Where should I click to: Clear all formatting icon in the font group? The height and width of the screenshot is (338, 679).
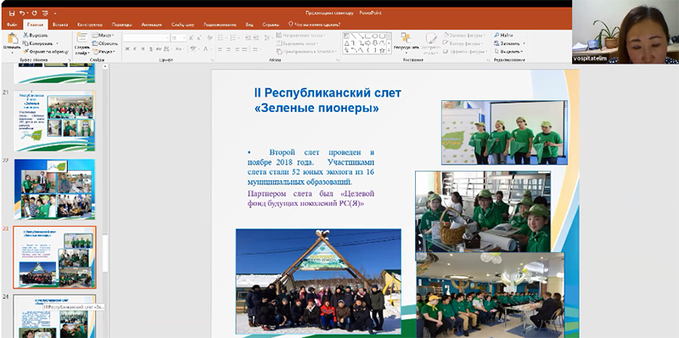(210, 38)
